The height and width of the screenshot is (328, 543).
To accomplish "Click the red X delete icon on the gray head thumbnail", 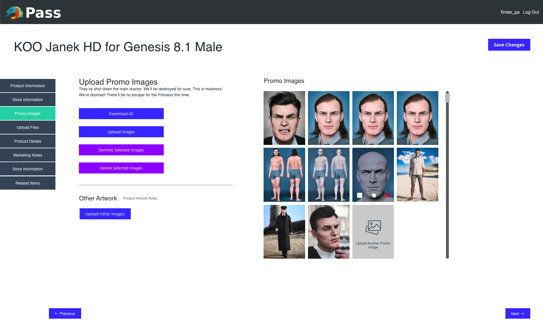I will coord(387,195).
